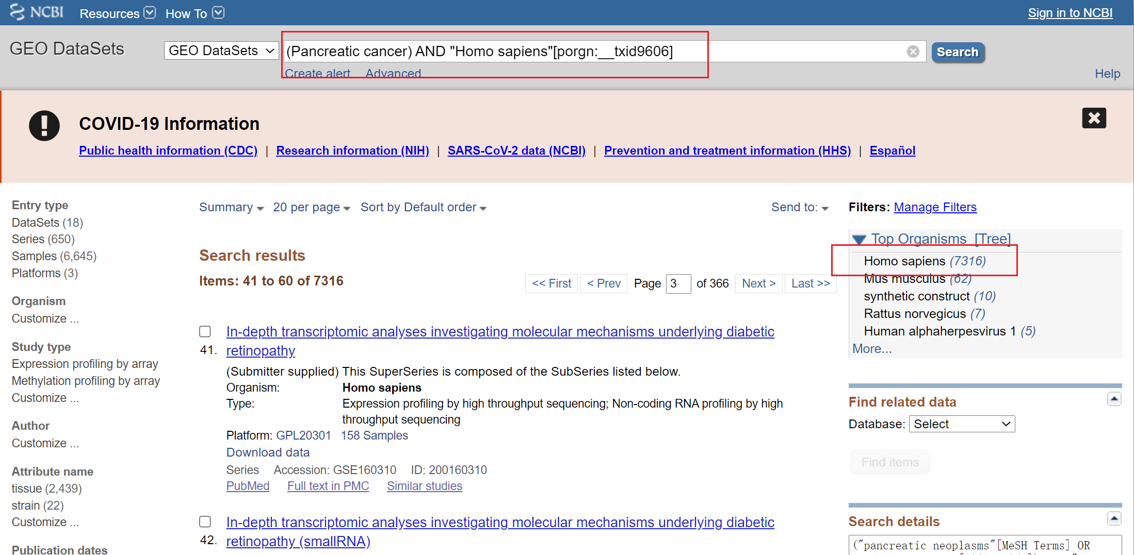This screenshot has height=555, width=1134.
Task: Open the Database Select combo box
Action: tap(962, 424)
